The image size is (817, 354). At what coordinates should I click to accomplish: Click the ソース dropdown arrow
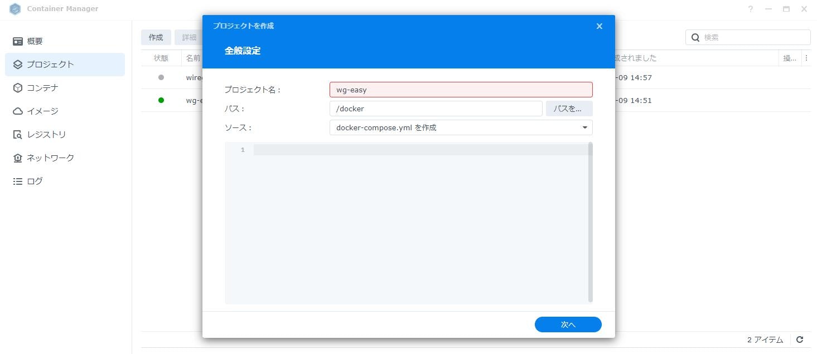(x=585, y=127)
